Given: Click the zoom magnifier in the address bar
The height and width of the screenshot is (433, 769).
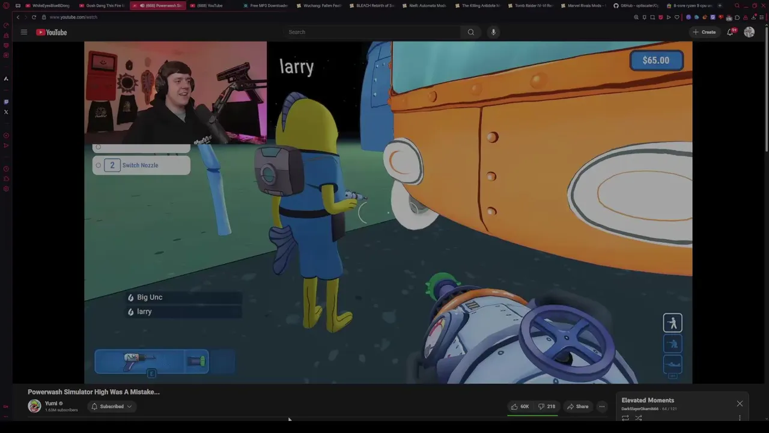Looking at the screenshot, I should 636,17.
